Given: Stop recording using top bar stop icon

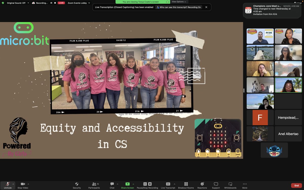Looking at the screenshot, I should pos(55,3).
